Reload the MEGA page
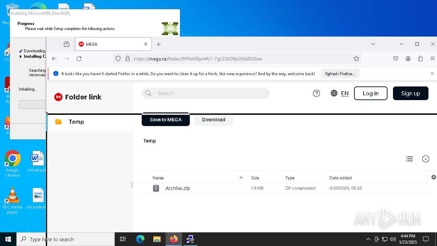 pos(79,59)
